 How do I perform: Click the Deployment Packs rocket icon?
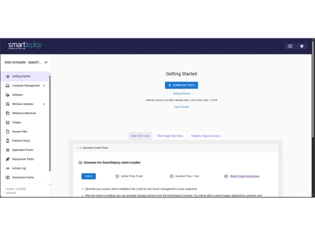[8, 159]
